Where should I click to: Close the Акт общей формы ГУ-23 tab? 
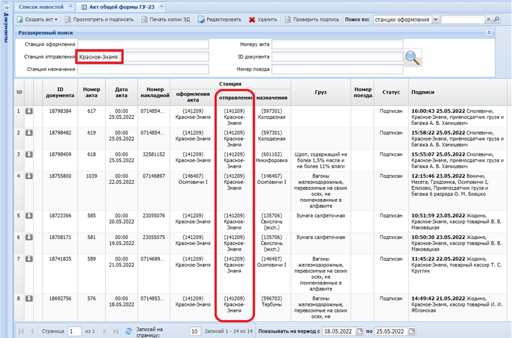tap(161, 6)
